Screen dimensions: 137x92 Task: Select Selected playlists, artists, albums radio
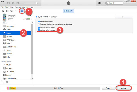coord(39,24)
